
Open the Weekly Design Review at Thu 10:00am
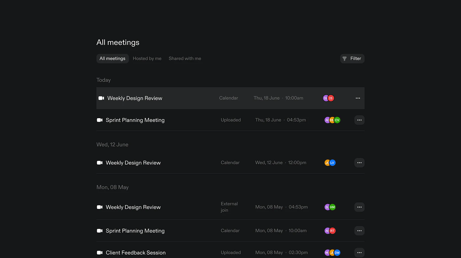click(135, 98)
